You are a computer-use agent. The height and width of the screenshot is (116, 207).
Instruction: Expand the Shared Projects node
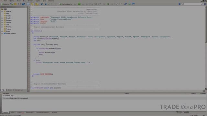tap(2, 34)
